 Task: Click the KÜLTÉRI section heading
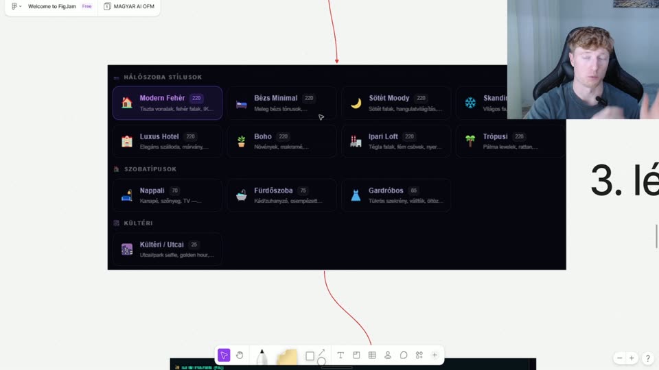138,223
